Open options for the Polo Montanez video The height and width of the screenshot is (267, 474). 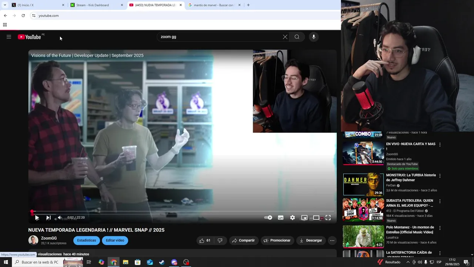[440, 228]
